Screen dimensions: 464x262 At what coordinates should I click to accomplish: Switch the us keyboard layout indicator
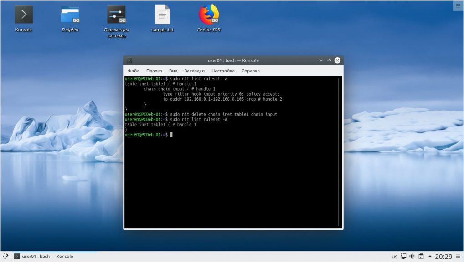(x=394, y=257)
